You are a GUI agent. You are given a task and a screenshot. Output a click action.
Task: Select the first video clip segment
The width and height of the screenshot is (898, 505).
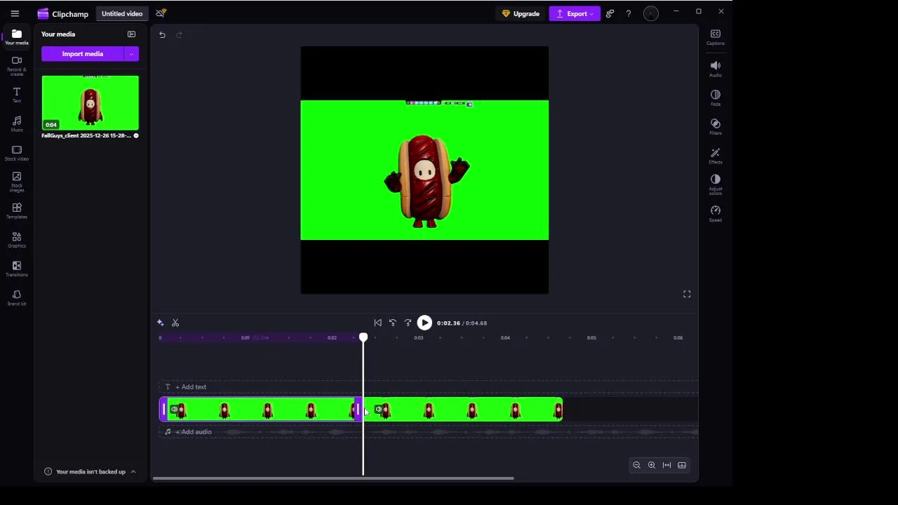click(261, 410)
